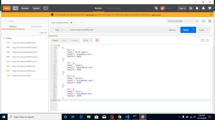Image resolution: width=215 pixels, height=120 pixels.
Task: Toggle line wrap icon in response
Action: (97, 40)
